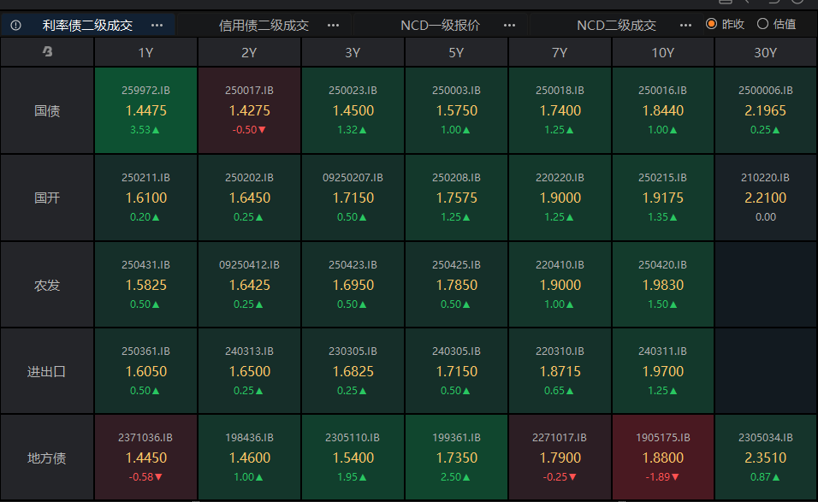Screen dimensions: 818x502
Task: Click the B logo icon in header row
Action: [x=47, y=53]
